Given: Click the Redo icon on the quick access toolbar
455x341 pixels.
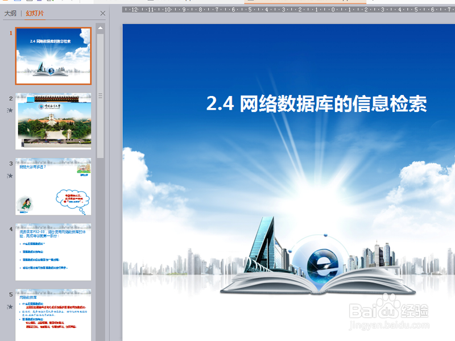Looking at the screenshot, I should coord(71,3).
